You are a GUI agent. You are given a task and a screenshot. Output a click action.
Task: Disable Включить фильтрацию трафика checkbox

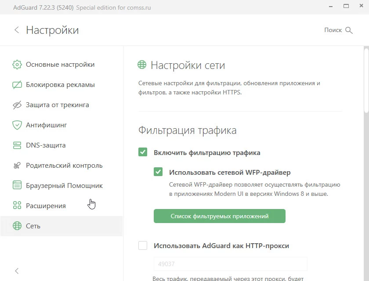(x=143, y=152)
